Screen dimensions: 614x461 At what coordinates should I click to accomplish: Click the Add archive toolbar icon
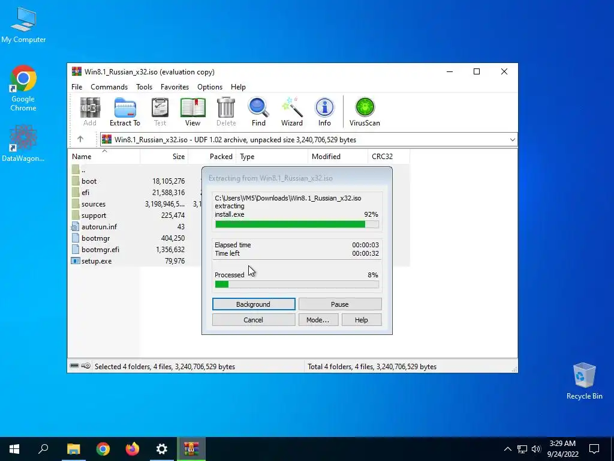[x=90, y=112]
